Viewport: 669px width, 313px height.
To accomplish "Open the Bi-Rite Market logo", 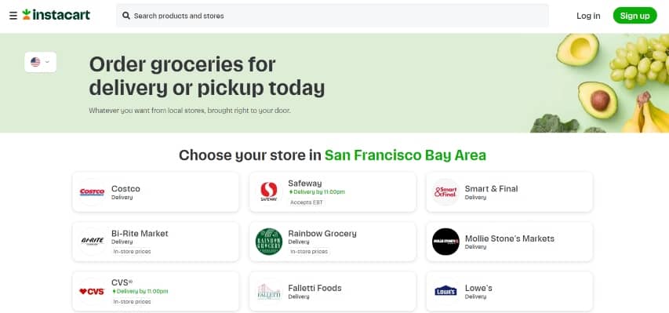I will coord(92,242).
